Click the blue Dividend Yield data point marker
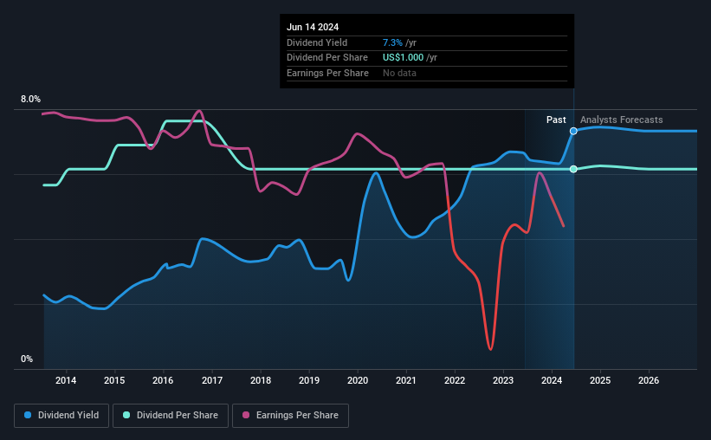711x440 pixels. (x=573, y=131)
